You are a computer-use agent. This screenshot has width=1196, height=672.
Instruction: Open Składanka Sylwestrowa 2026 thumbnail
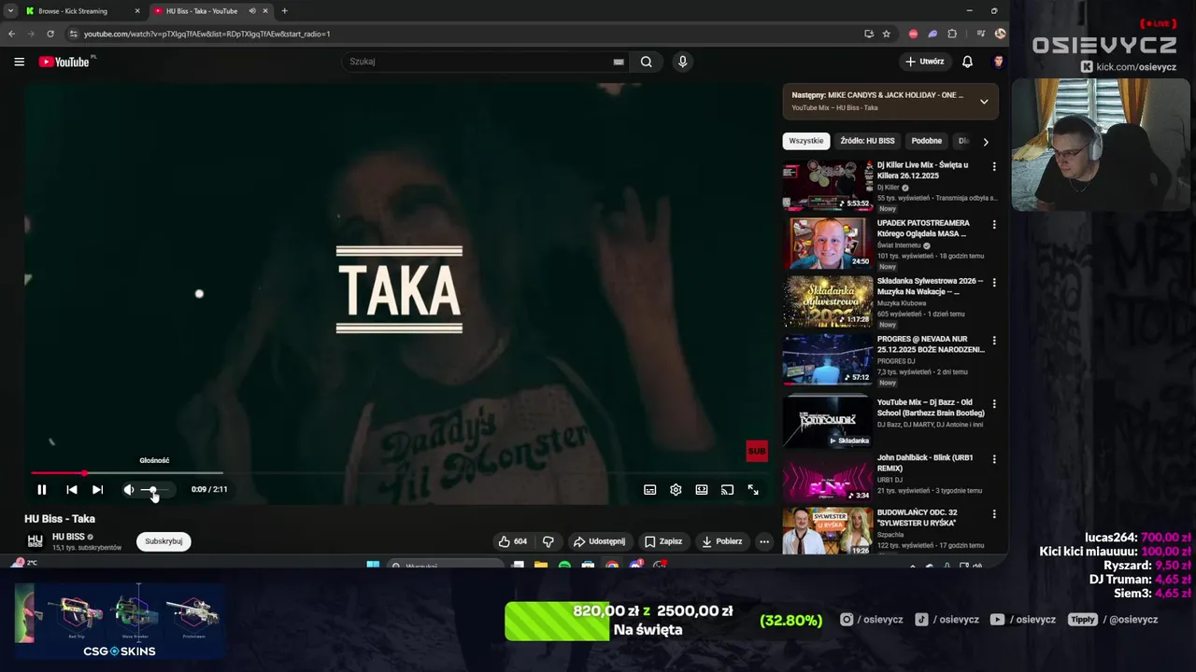click(x=827, y=301)
